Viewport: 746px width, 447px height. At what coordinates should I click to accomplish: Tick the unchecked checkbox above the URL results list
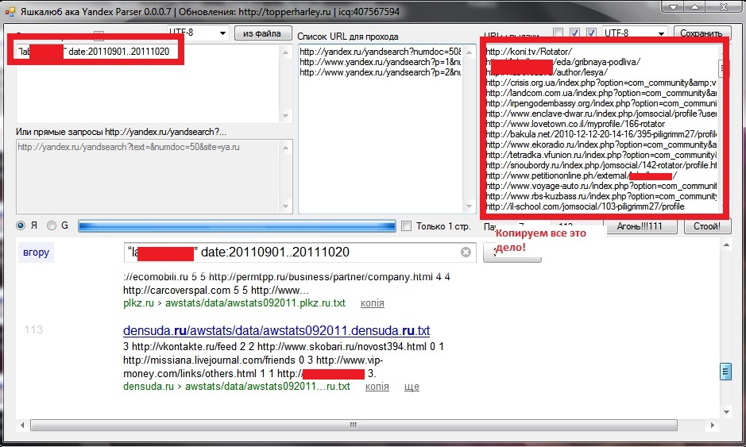(558, 33)
